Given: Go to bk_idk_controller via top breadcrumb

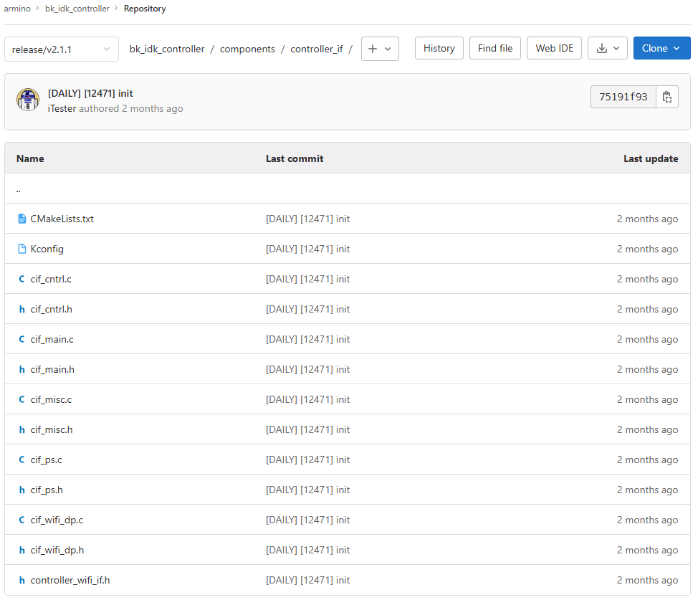Looking at the screenshot, I should [77, 9].
